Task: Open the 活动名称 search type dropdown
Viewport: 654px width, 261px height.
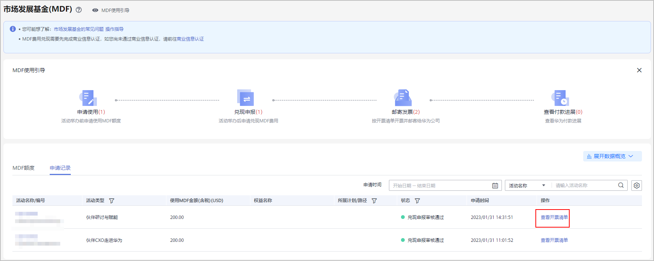Action: point(527,186)
